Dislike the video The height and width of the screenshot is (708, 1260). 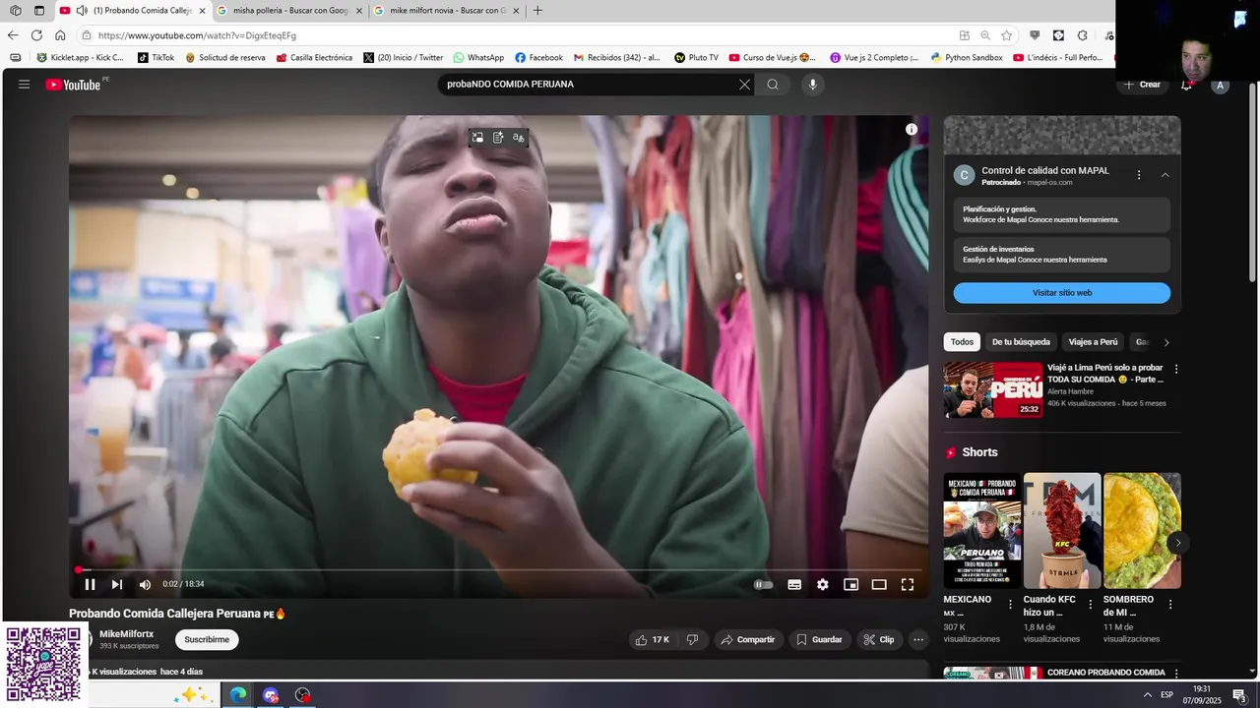pos(692,639)
